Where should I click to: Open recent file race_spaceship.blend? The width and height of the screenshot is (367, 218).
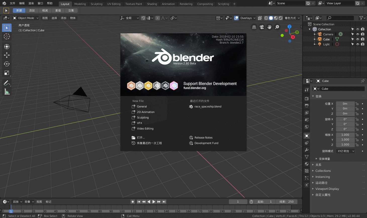pyautogui.click(x=208, y=106)
